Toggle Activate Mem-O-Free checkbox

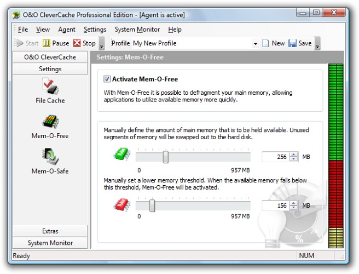pyautogui.click(x=107, y=79)
